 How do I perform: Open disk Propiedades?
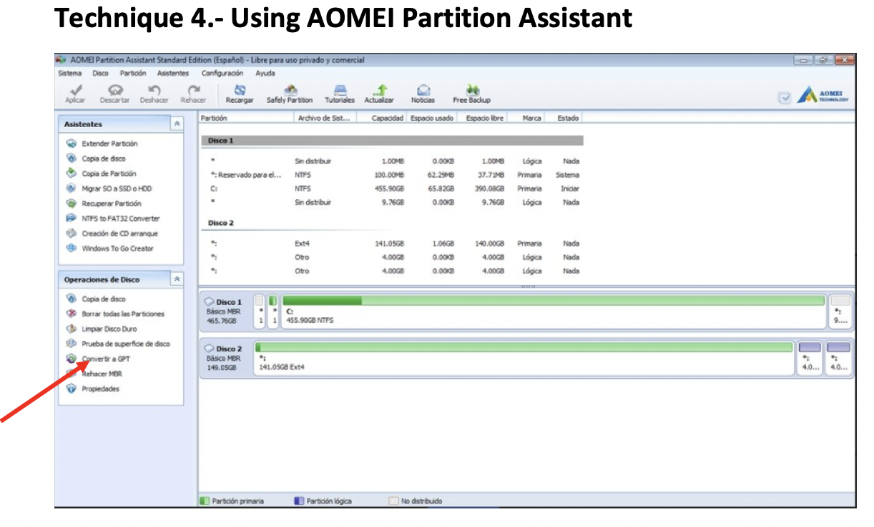100,389
